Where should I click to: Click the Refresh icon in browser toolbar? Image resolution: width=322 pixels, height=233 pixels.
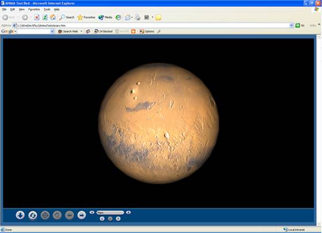coord(45,17)
